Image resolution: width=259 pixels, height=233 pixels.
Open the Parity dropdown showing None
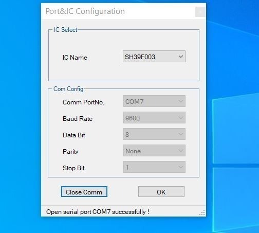pyautogui.click(x=154, y=151)
